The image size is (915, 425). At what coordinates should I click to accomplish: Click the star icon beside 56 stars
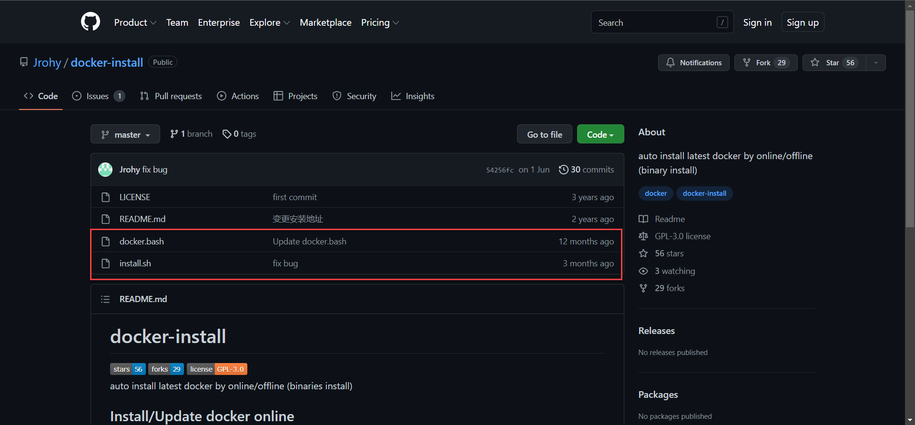click(643, 253)
